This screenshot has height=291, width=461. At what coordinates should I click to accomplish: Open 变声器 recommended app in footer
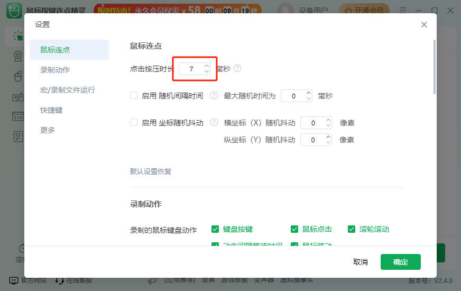pos(264,280)
